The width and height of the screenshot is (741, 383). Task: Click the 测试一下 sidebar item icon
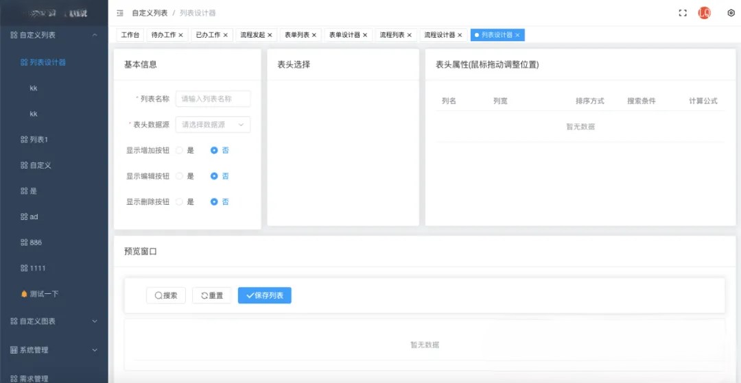point(24,294)
